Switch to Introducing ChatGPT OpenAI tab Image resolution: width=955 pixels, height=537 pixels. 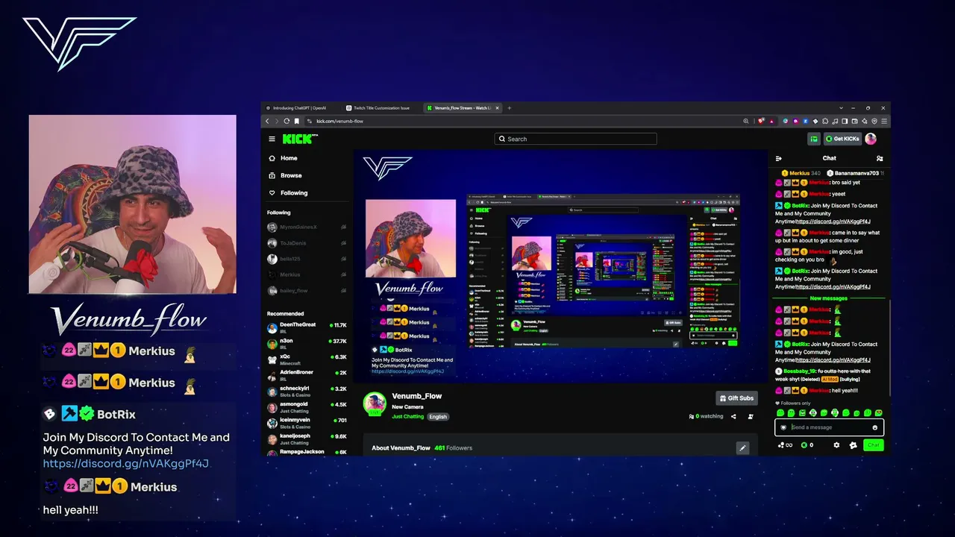(299, 107)
